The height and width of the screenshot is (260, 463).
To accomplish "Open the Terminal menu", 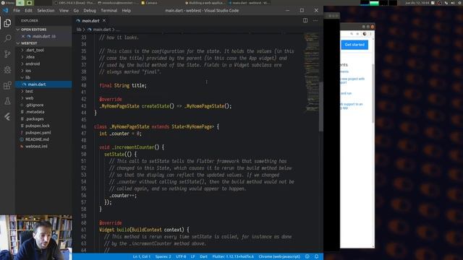I will click(x=109, y=10).
